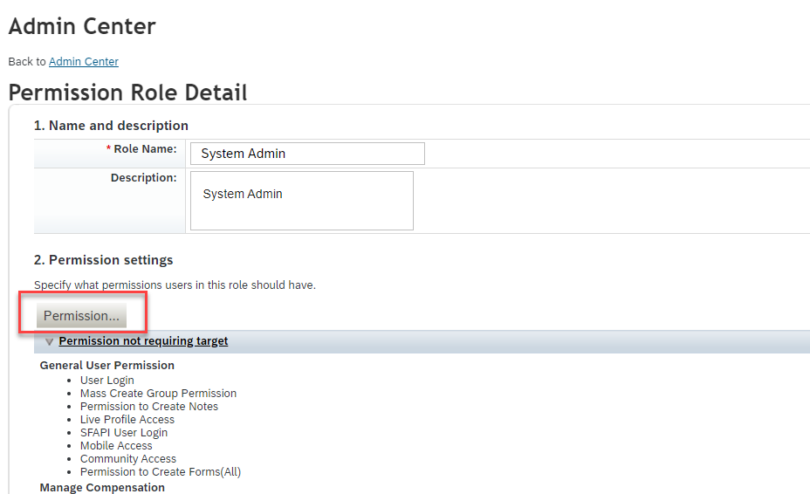810x494 pixels.
Task: Click the Mobile Access permission entry
Action: (116, 446)
